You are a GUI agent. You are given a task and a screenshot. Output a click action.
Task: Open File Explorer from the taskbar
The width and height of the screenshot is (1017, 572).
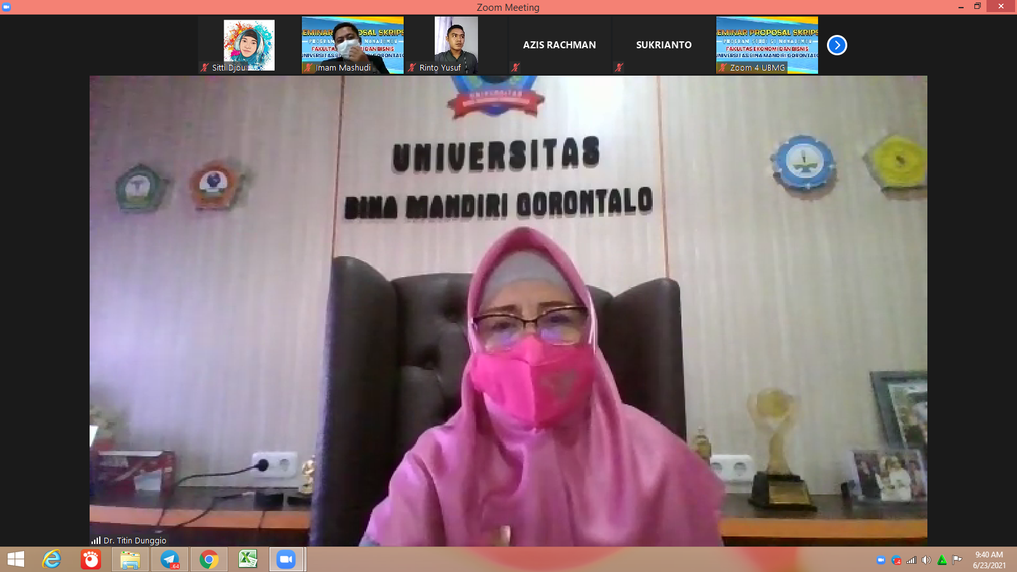(130, 559)
